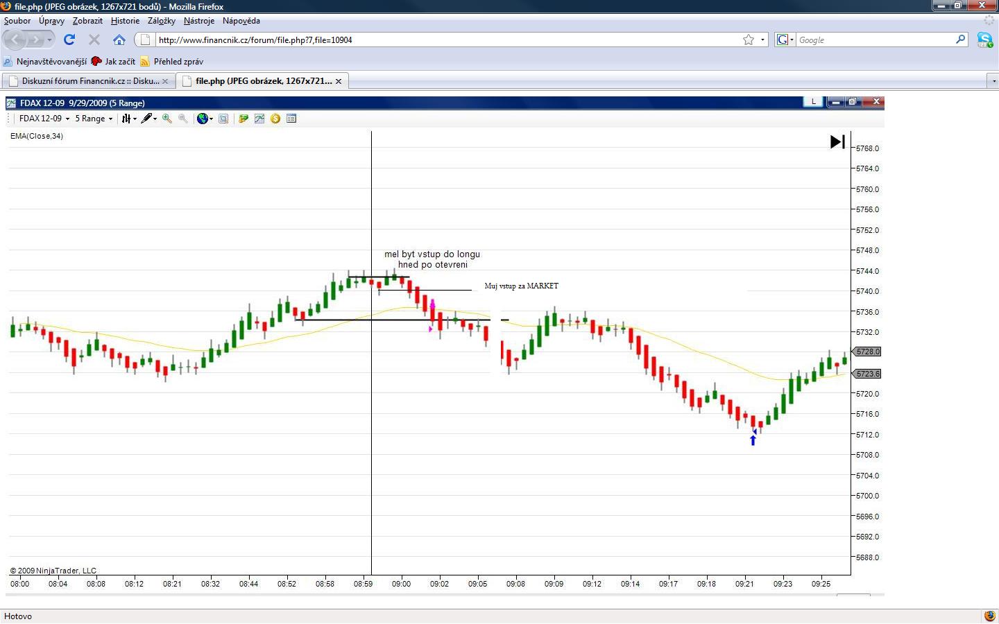Screen dimensions: 999x624
Task: Click the magnifier search icon in the Google box
Action: click(961, 40)
